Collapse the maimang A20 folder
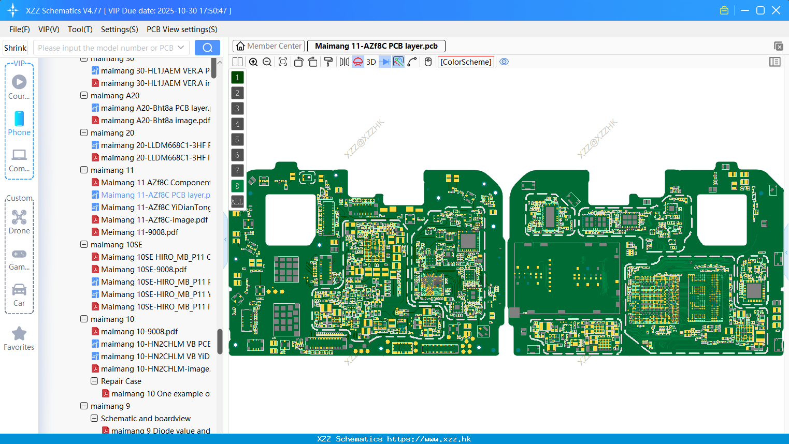The width and height of the screenshot is (789, 444). coord(84,95)
